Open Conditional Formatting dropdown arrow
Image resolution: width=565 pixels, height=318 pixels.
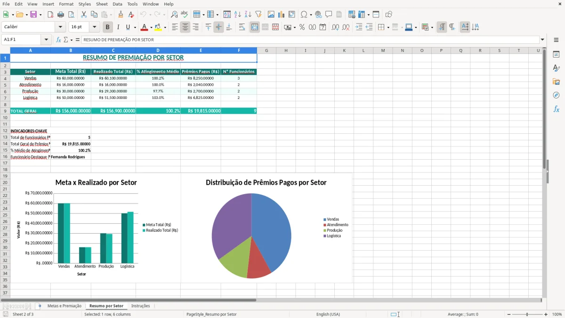click(x=432, y=27)
